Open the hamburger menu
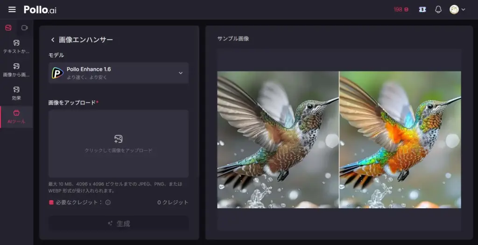Viewport: 478px width, 245px height. [12, 9]
